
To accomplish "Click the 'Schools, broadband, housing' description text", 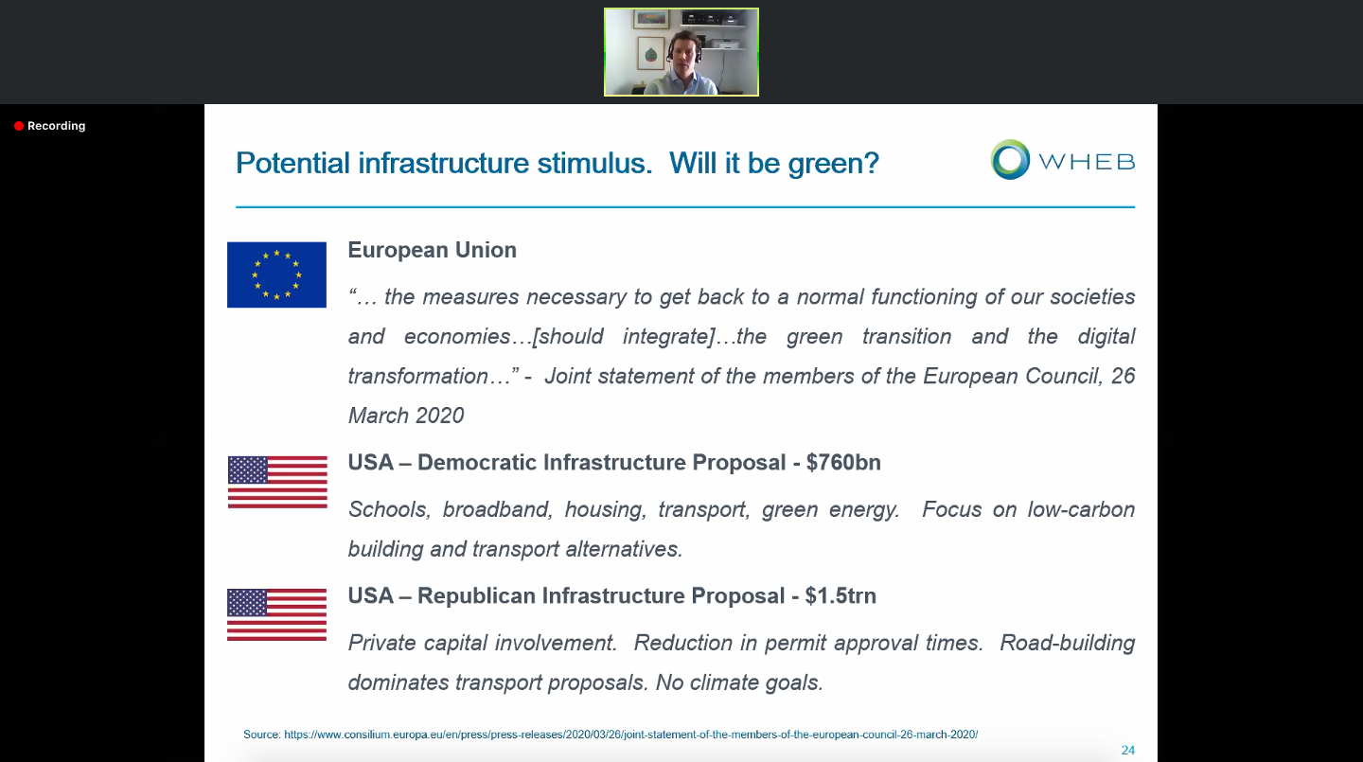I will click(x=741, y=528).
